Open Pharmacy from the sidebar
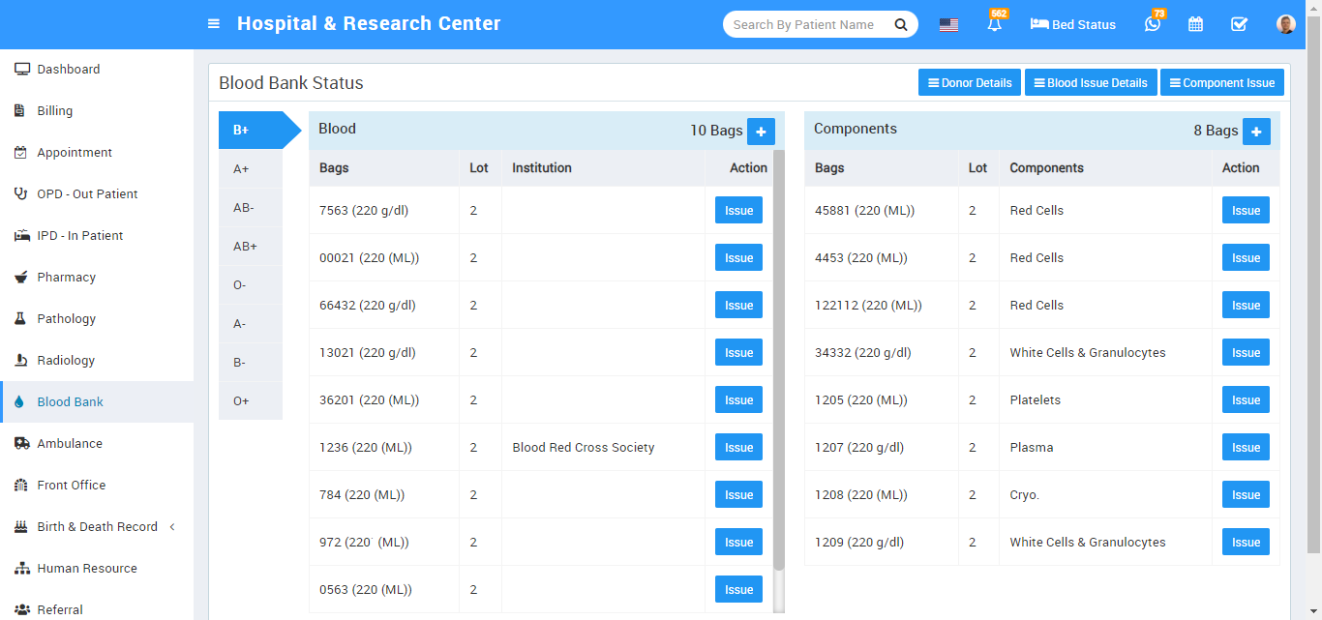The height and width of the screenshot is (620, 1322). click(66, 278)
